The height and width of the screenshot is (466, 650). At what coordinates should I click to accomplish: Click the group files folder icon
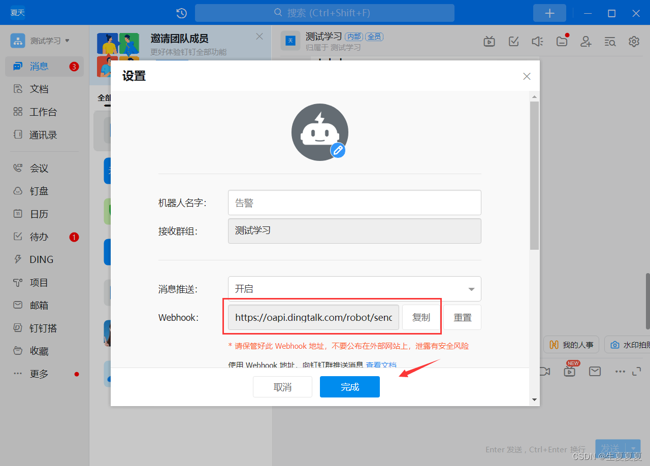[x=562, y=42]
